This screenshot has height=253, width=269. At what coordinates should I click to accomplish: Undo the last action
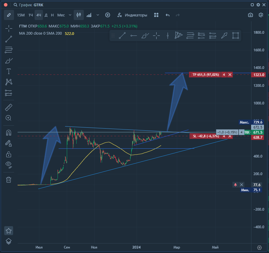168,15
